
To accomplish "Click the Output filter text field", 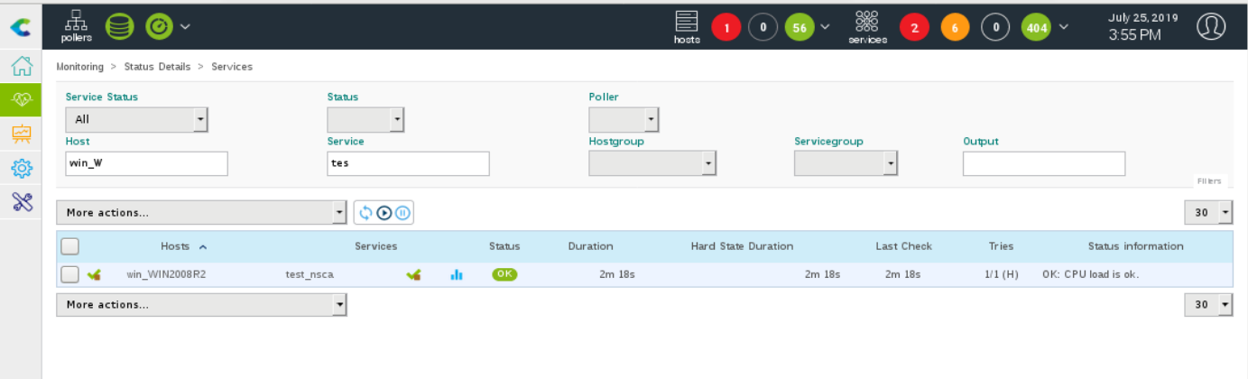I will 1043,163.
